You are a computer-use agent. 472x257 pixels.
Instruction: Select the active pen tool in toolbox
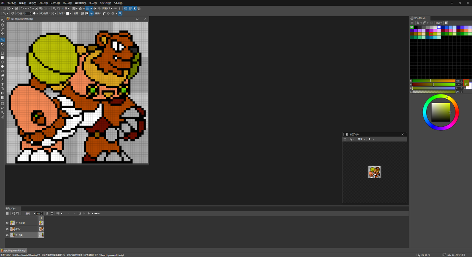tap(2, 40)
